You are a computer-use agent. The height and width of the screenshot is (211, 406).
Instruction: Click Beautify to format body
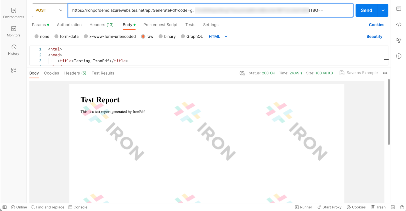(374, 36)
